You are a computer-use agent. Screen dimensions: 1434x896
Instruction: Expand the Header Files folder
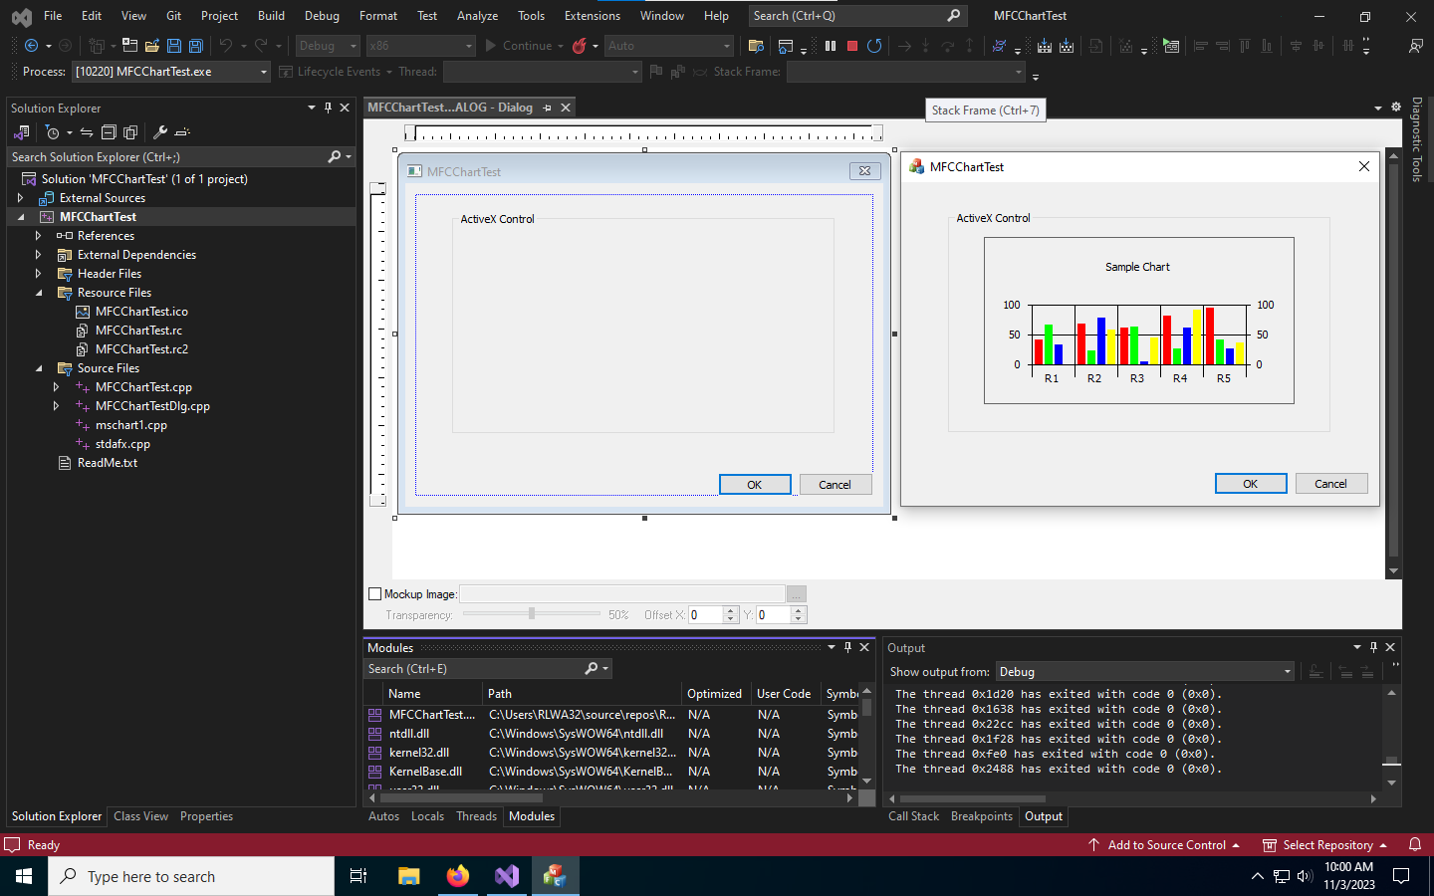tap(39, 274)
